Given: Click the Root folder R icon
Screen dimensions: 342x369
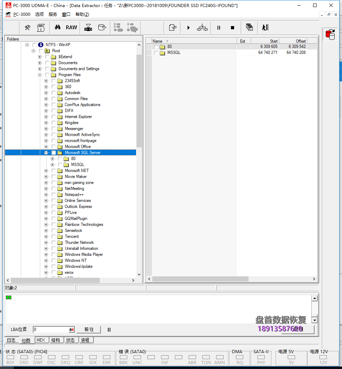Looking at the screenshot, I should (47, 51).
